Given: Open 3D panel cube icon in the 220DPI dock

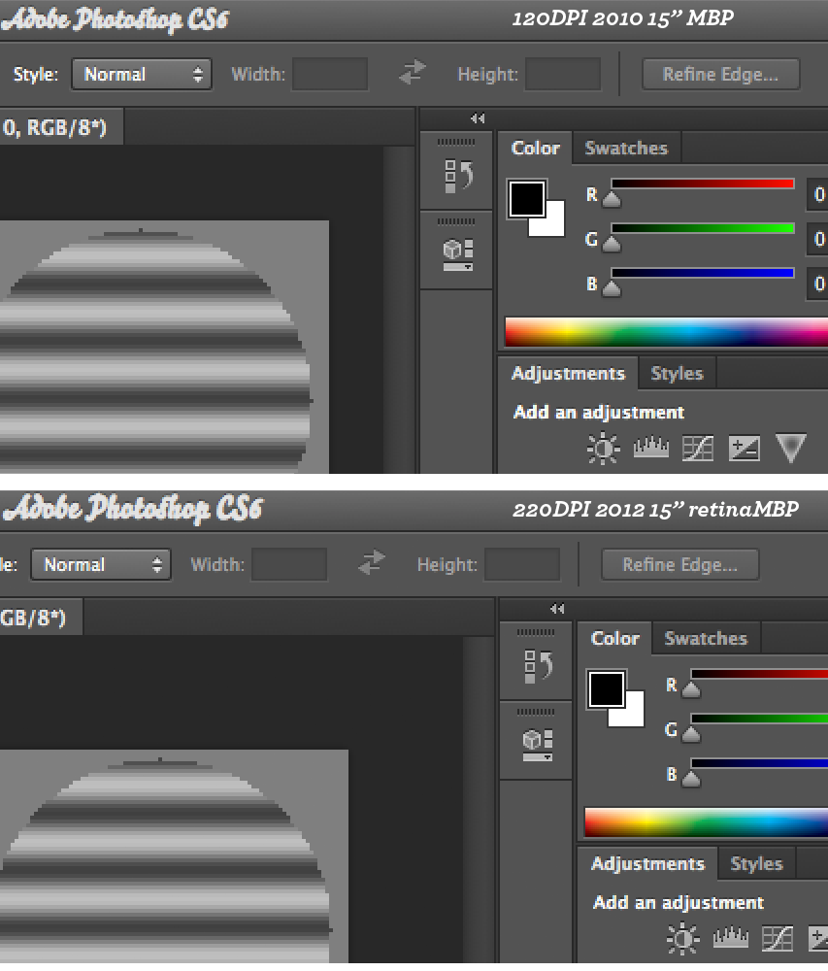Looking at the screenshot, I should point(538,745).
